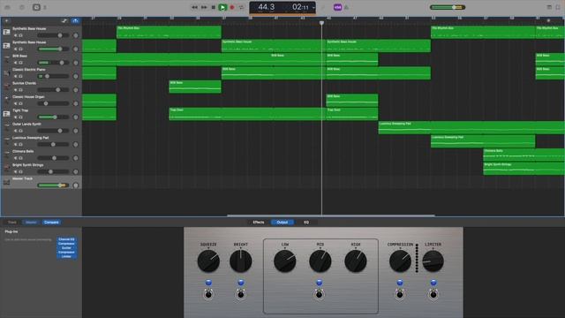This screenshot has height=318, width=565.
Task: Select the Chimera Bells region in timeline
Action: (524, 155)
